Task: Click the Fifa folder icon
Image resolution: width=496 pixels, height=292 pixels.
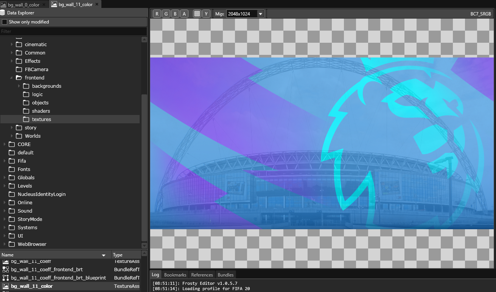Action: [12, 161]
